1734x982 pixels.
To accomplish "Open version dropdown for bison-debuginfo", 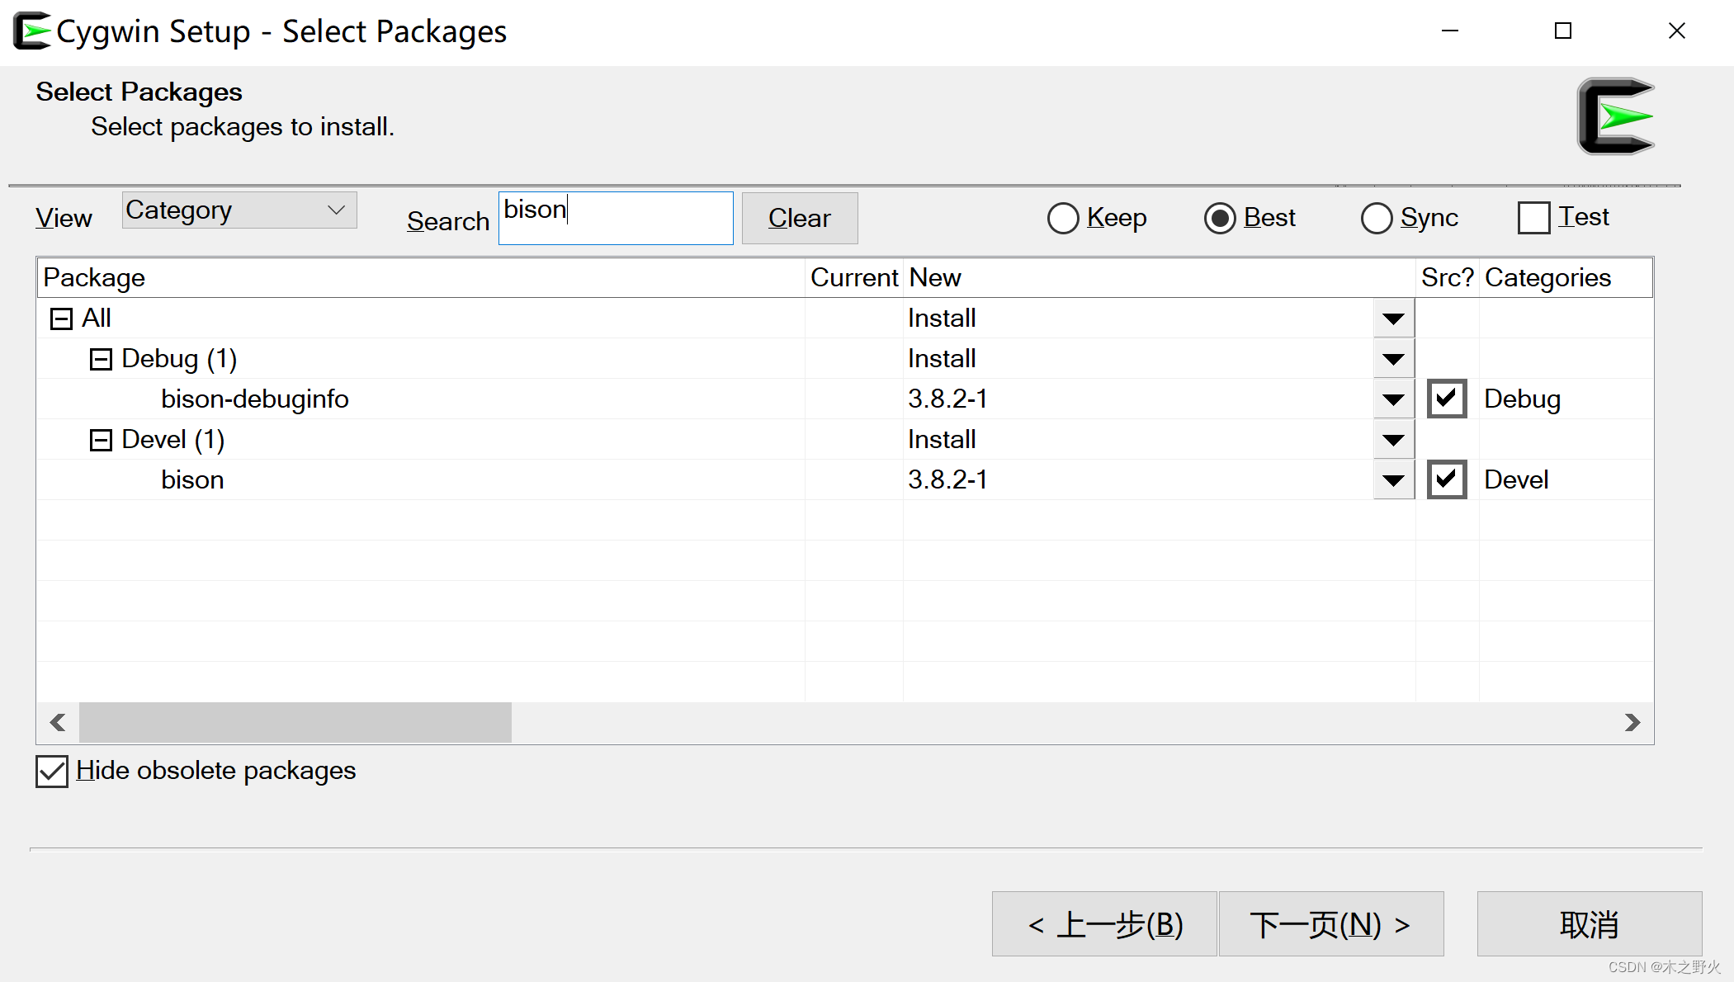I will pyautogui.click(x=1393, y=399).
